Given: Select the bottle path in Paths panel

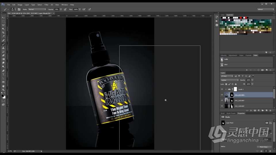Looking at the screenshot, I should (x=226, y=59).
